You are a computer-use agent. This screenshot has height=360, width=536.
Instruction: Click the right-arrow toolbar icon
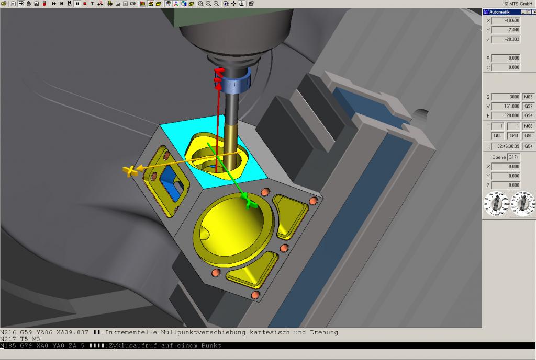[21, 4]
